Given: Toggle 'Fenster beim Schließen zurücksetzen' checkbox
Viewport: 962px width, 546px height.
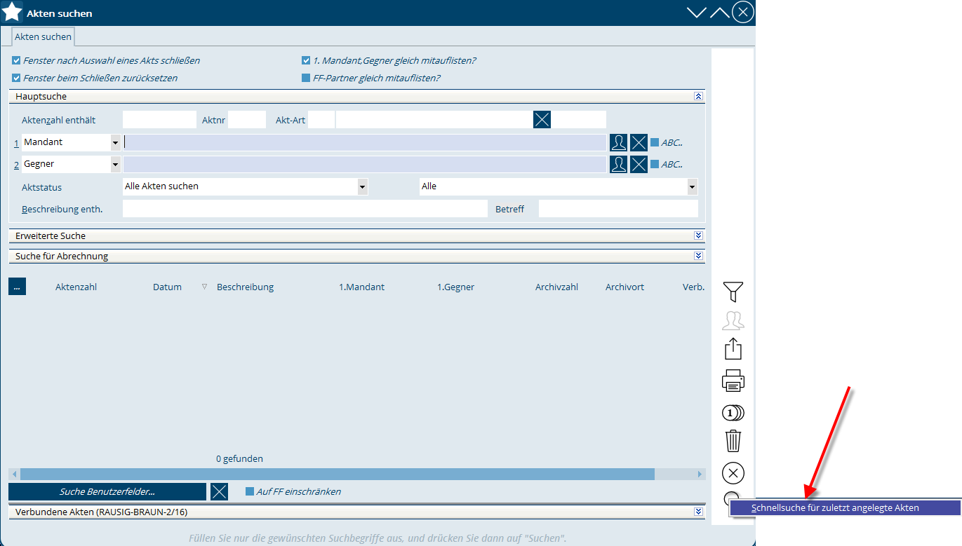Looking at the screenshot, I should pos(16,78).
